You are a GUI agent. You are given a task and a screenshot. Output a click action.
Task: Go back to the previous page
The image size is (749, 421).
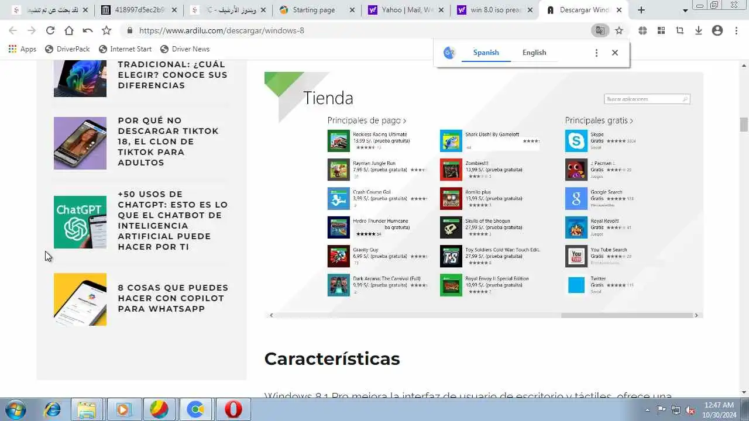(13, 30)
